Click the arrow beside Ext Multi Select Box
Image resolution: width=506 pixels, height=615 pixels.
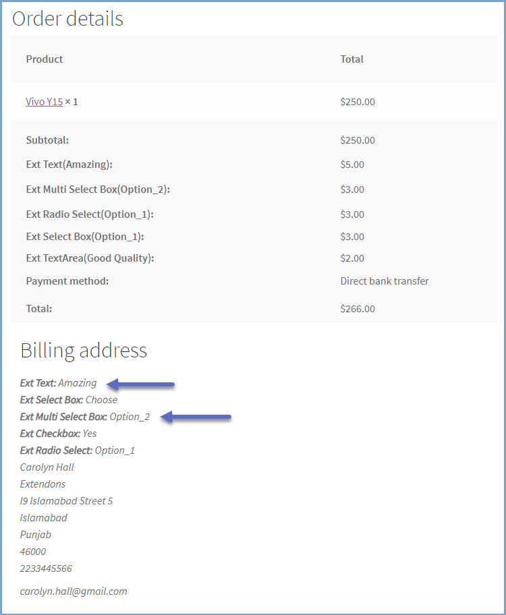click(197, 417)
